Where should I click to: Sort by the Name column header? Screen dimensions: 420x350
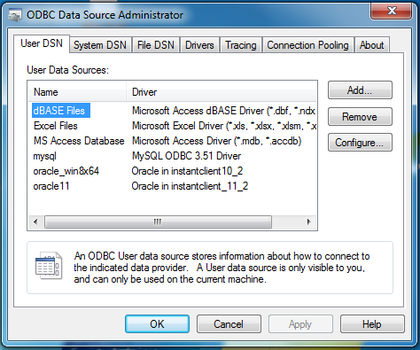(77, 92)
